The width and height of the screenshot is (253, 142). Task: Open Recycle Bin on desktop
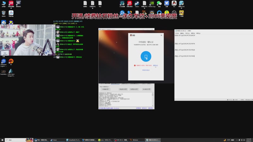click(3, 13)
